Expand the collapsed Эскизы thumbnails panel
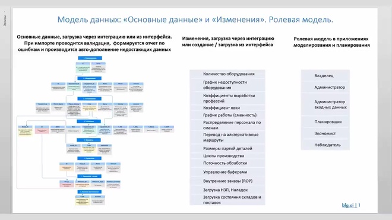This screenshot has height=220, width=392. pyautogui.click(x=5, y=21)
